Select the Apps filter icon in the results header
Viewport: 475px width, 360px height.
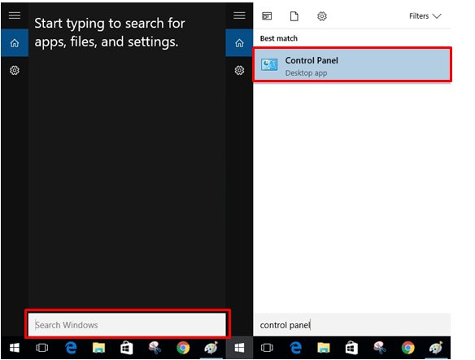(x=267, y=15)
